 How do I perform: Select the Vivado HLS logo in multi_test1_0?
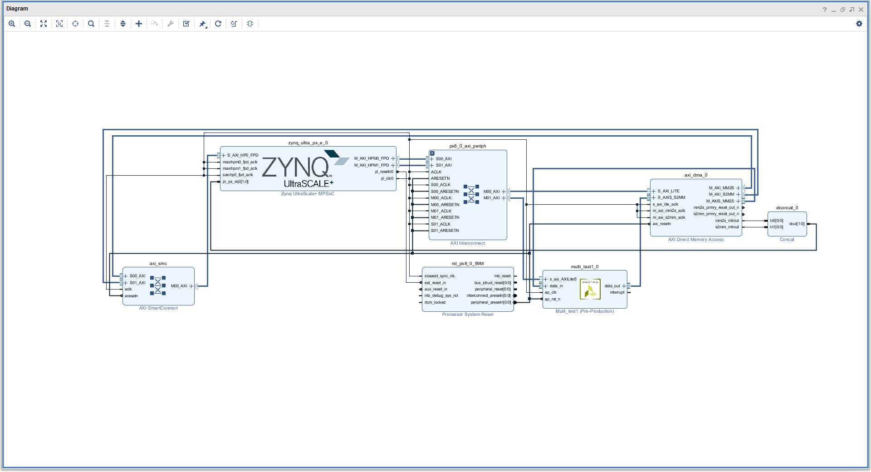pyautogui.click(x=590, y=289)
